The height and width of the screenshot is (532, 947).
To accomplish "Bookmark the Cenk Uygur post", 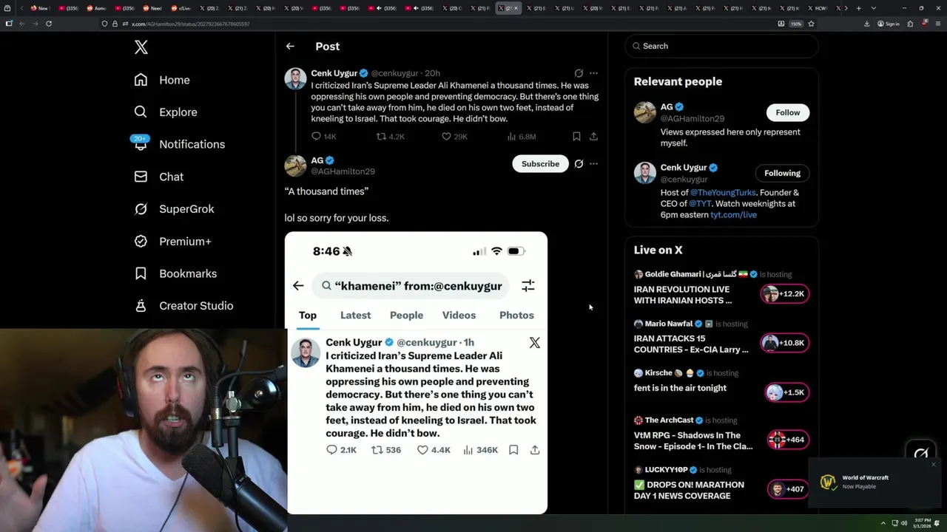I will [576, 137].
